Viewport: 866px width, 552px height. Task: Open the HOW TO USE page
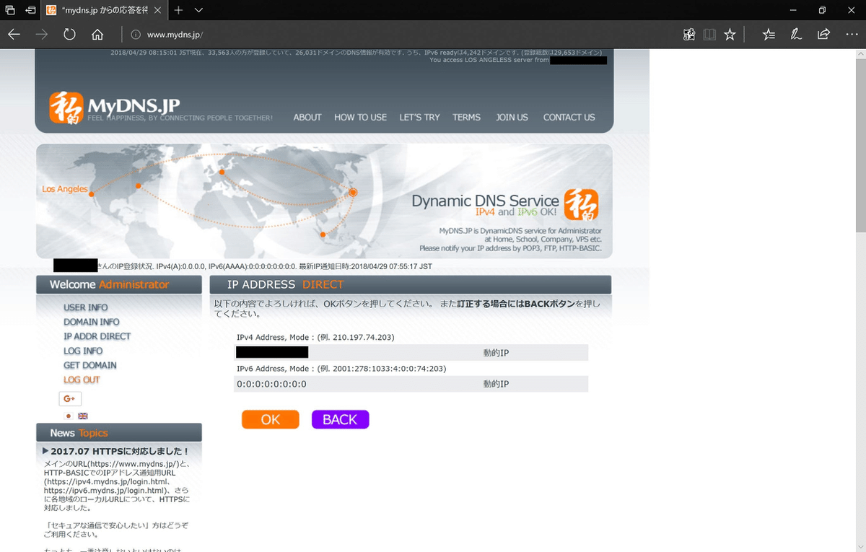[x=360, y=117]
